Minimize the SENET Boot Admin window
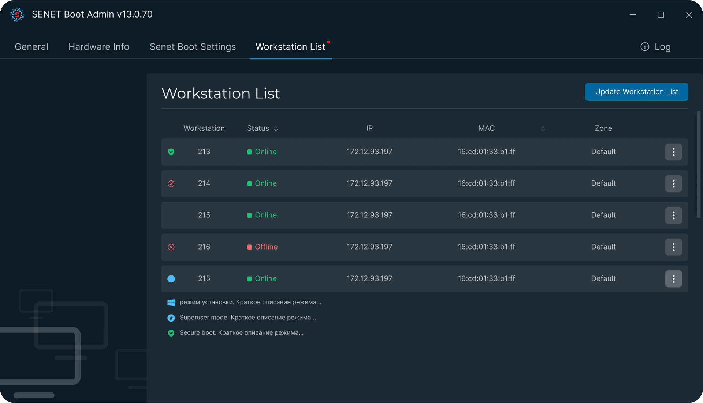 (x=633, y=15)
